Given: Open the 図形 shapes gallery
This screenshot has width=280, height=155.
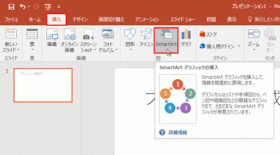Looking at the screenshot, I should click(x=130, y=40).
